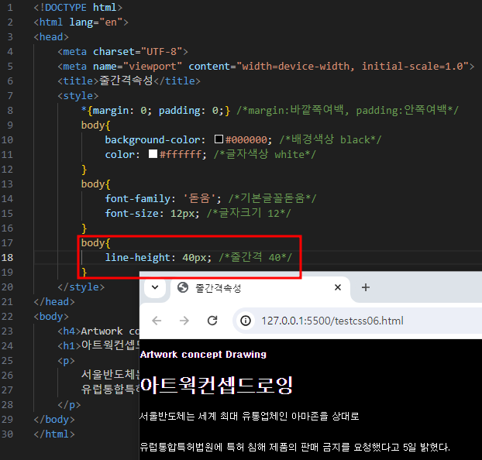482x460 pixels.
Task: Click the background-color property text
Action: (153, 140)
